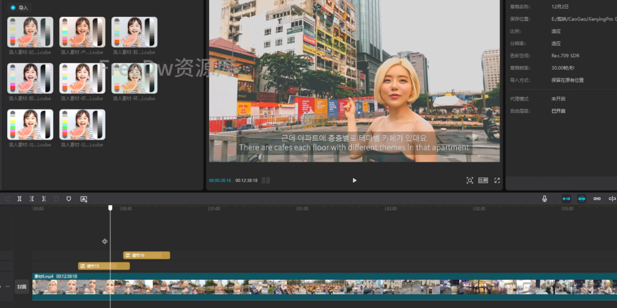This screenshot has height=308, width=617.
Task: Click the Rec.709 SDR color space value
Action: pyautogui.click(x=565, y=56)
